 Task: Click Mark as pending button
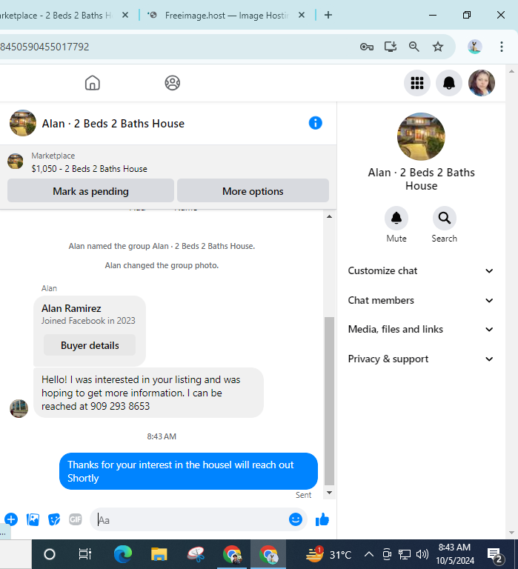coord(90,191)
